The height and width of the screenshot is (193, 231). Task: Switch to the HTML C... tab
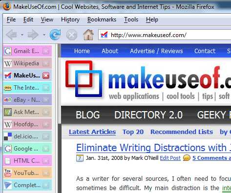click(27, 161)
